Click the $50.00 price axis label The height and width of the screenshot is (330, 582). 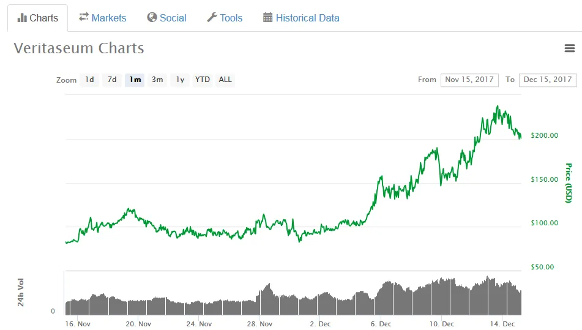[542, 267]
